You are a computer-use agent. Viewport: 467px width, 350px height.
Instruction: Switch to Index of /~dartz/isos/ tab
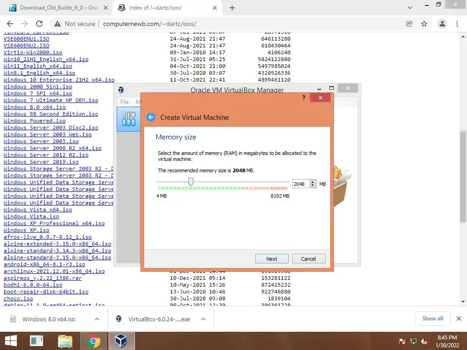click(167, 8)
